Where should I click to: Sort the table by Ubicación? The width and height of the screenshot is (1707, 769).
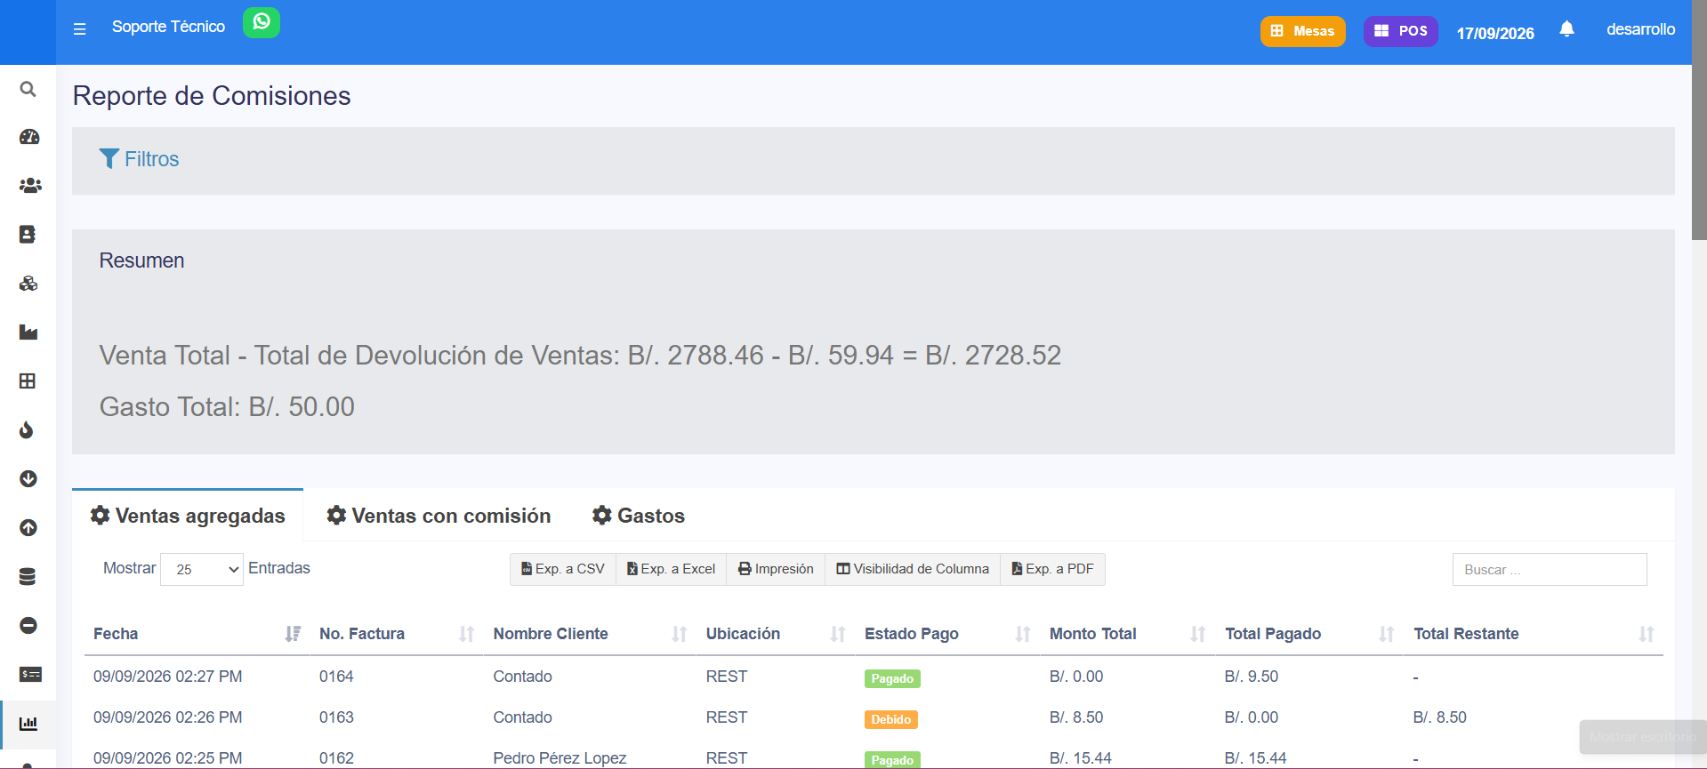776,634
